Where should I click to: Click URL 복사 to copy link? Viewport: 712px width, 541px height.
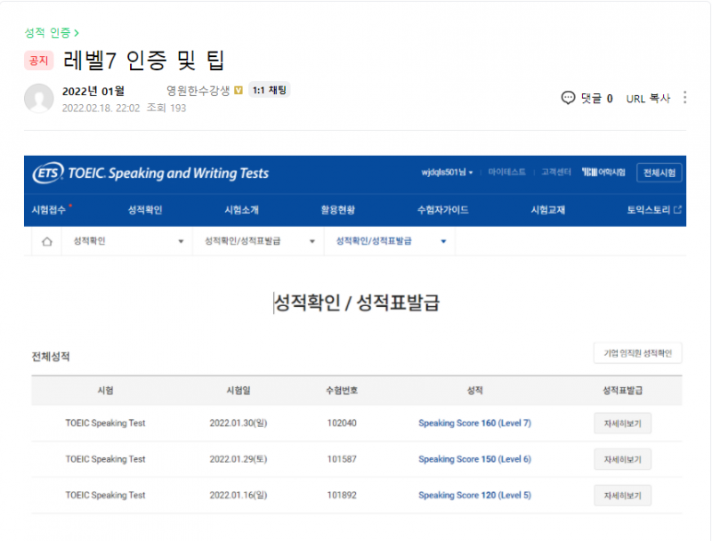coord(648,99)
